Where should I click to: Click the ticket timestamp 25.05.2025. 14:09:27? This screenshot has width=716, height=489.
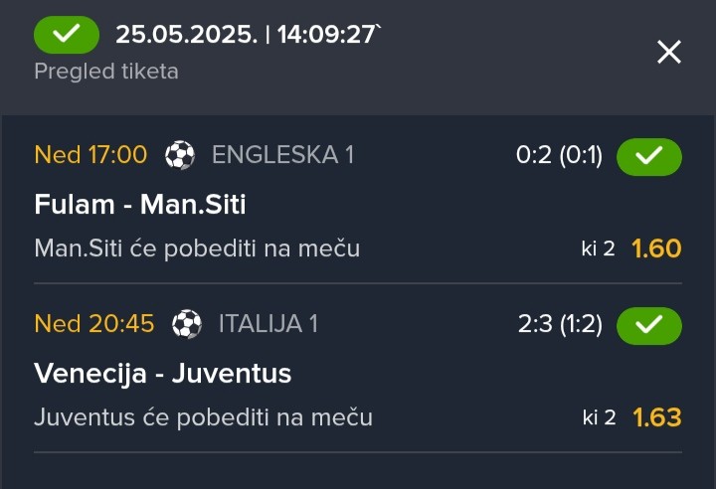pos(248,34)
